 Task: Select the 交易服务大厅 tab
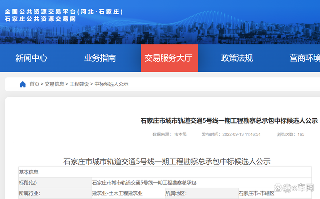169,58
